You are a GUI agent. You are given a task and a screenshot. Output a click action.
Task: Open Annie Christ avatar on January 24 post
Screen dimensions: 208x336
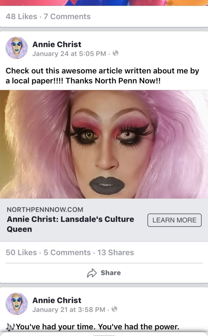tap(17, 48)
